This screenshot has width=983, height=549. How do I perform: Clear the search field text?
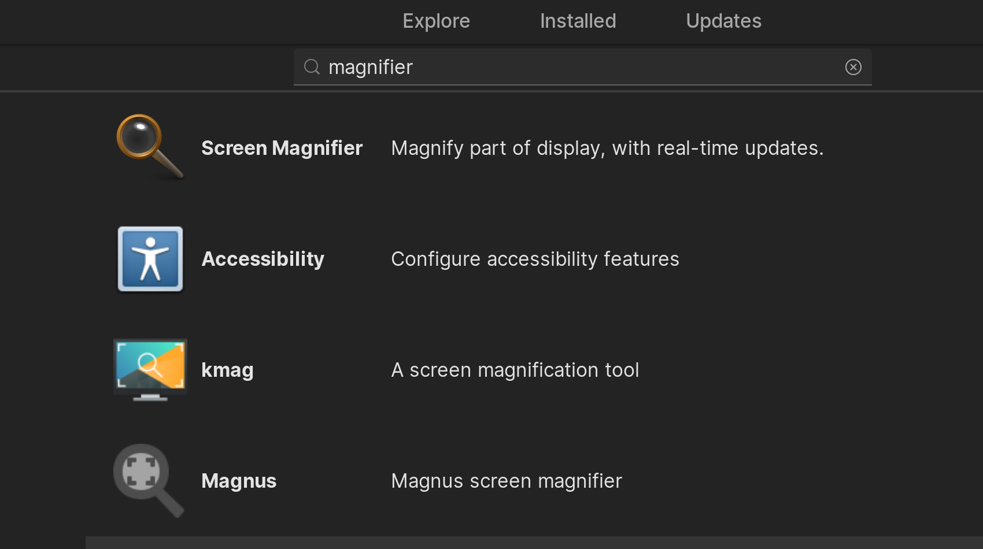coord(853,67)
